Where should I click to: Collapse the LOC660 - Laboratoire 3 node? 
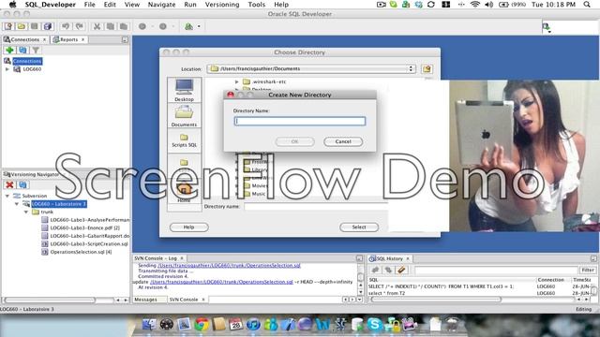[17, 204]
